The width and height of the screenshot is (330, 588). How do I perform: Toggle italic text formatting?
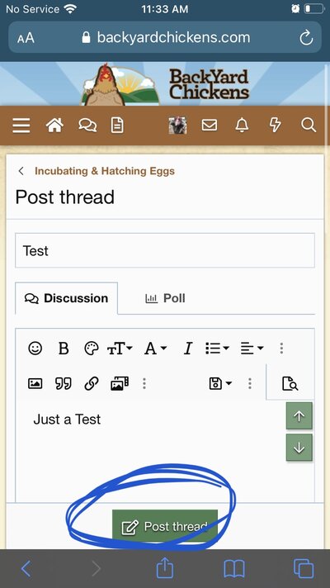point(187,349)
